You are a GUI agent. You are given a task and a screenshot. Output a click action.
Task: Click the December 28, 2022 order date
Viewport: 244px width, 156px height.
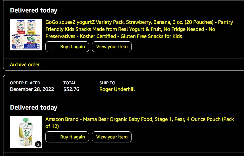tap(32, 89)
